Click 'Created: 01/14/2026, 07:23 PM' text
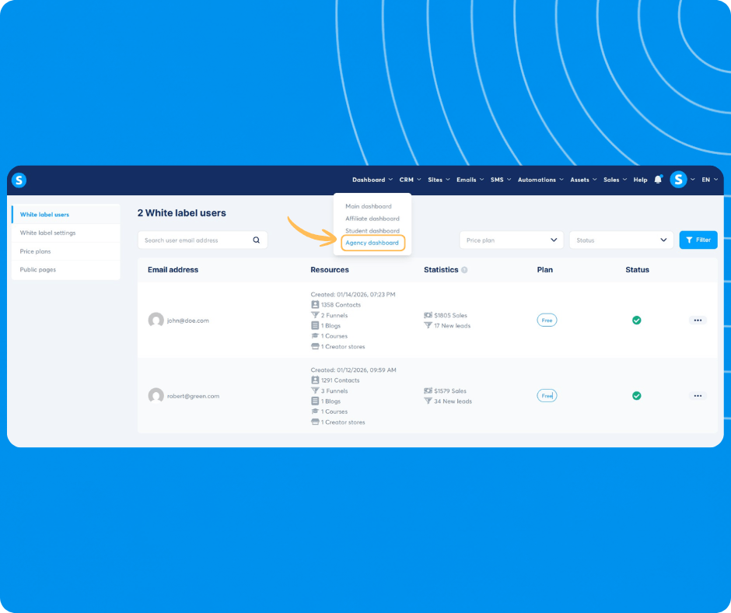Image resolution: width=731 pixels, height=613 pixels. point(353,294)
